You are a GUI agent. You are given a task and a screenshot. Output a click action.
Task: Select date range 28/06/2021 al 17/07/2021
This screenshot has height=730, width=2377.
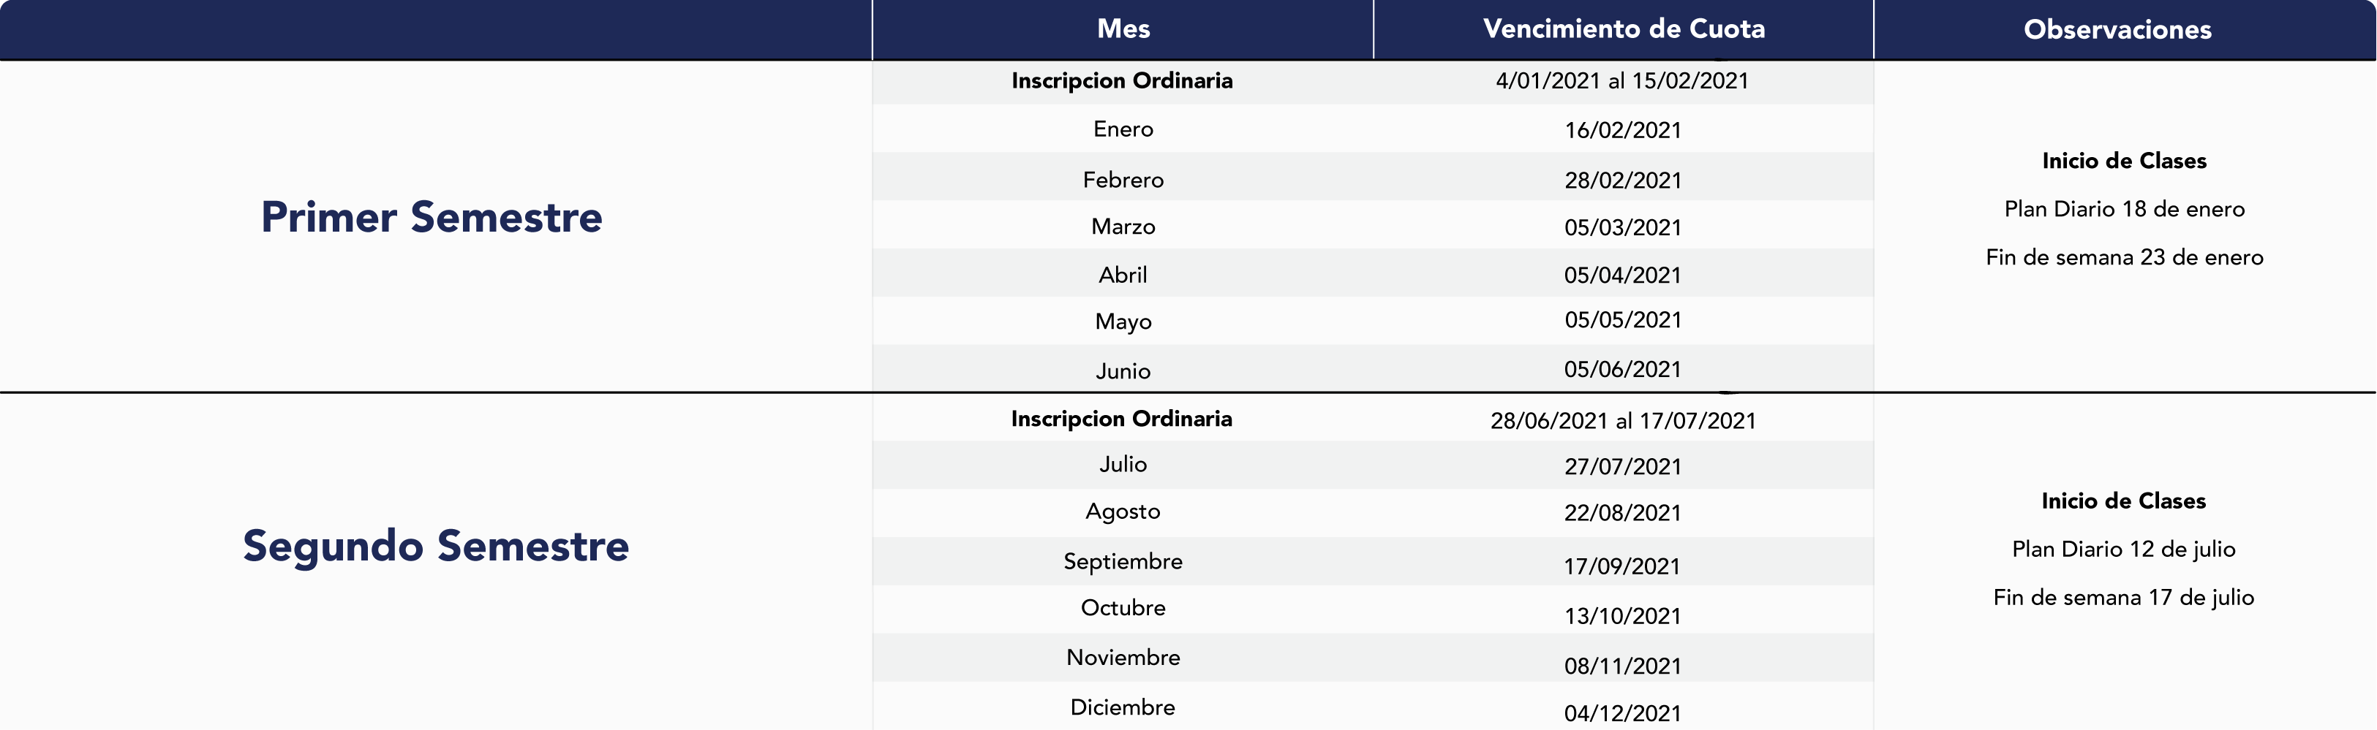click(x=1623, y=421)
